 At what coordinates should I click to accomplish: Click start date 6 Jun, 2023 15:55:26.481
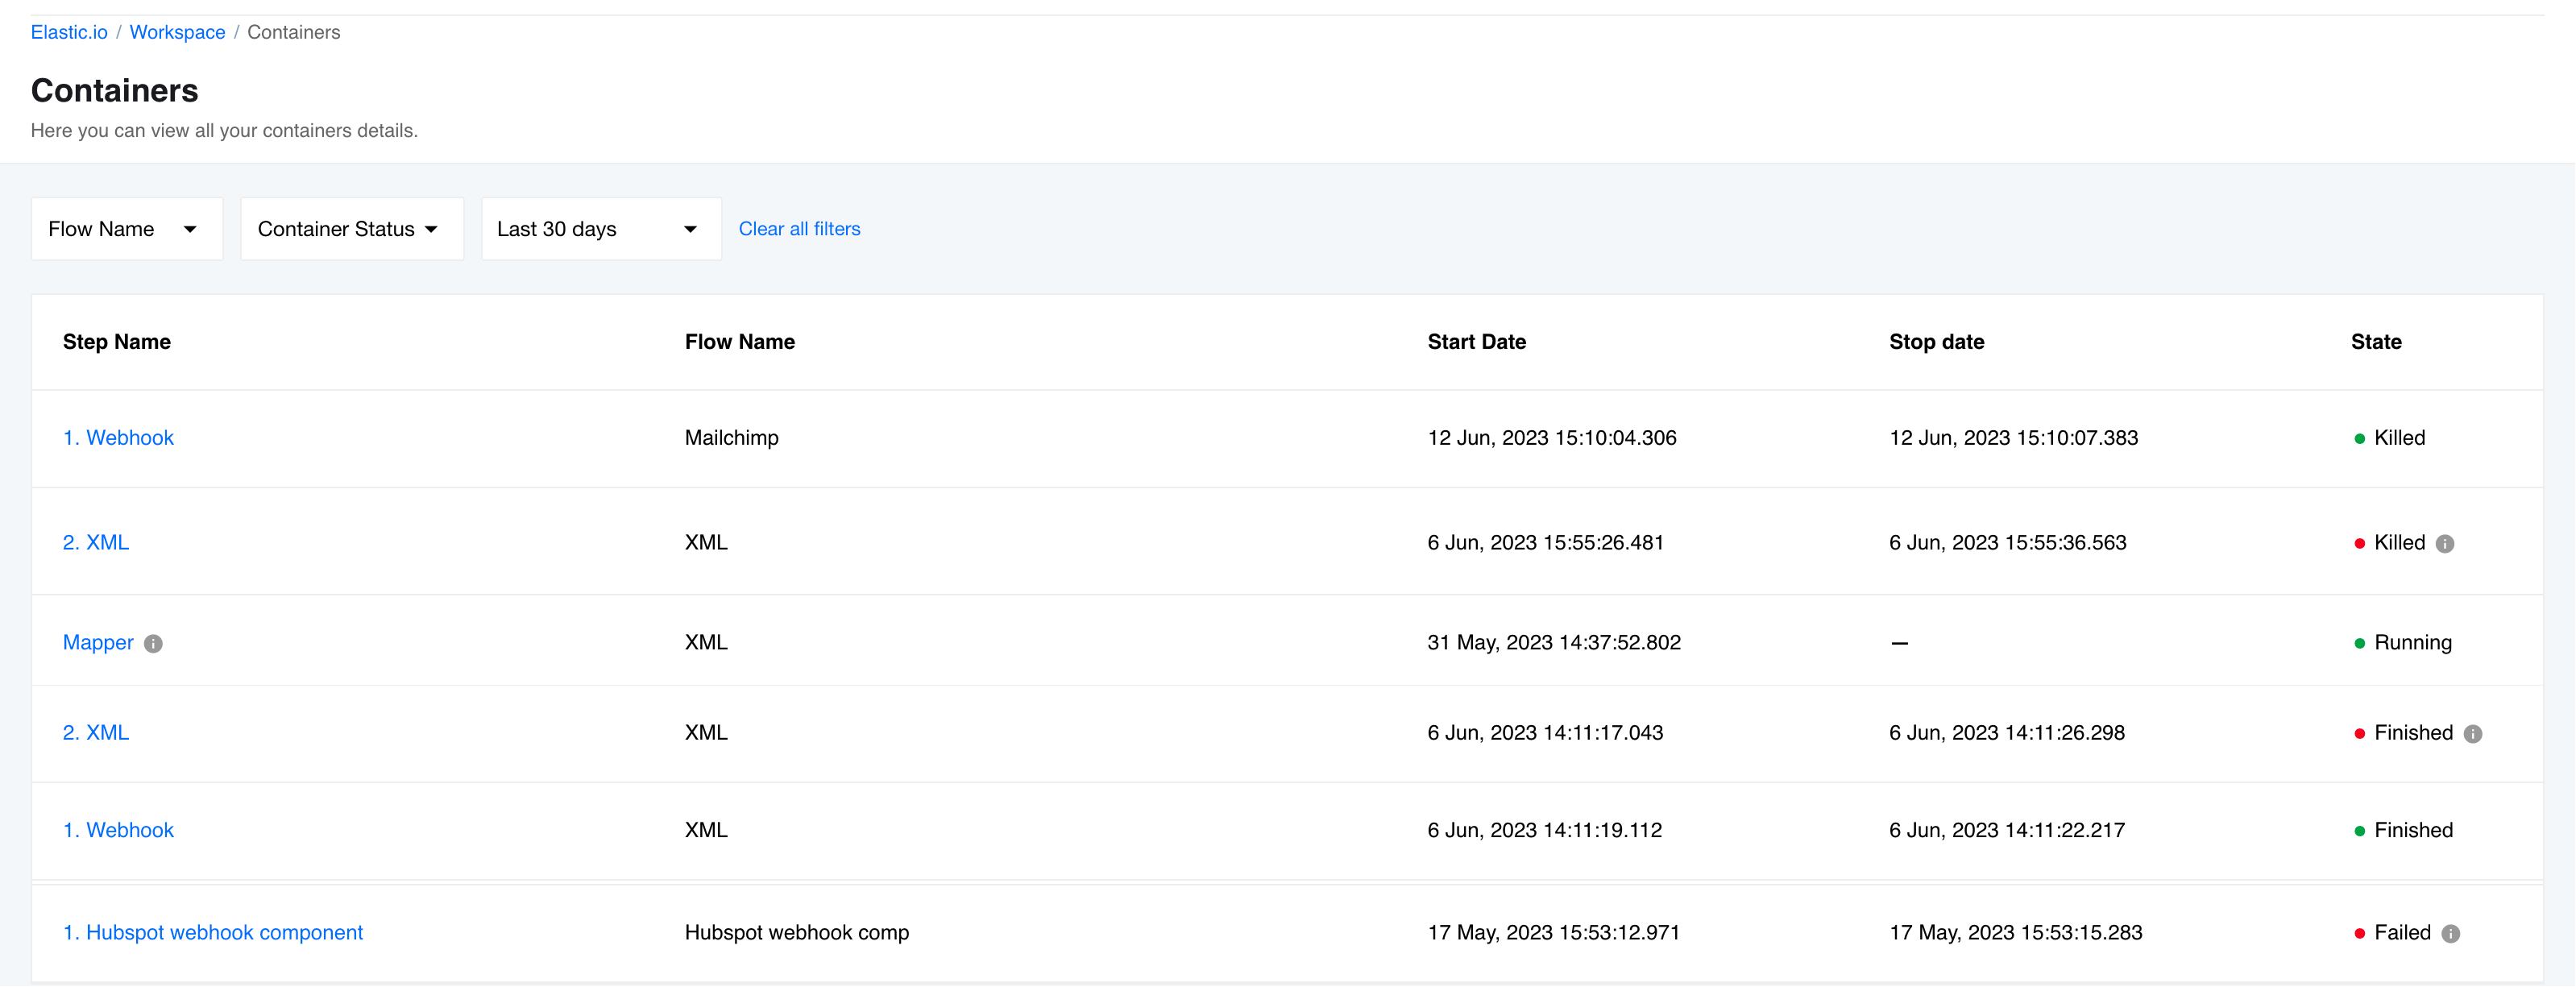coord(1546,543)
